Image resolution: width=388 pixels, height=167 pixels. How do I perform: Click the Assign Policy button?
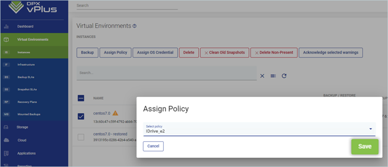116,53
